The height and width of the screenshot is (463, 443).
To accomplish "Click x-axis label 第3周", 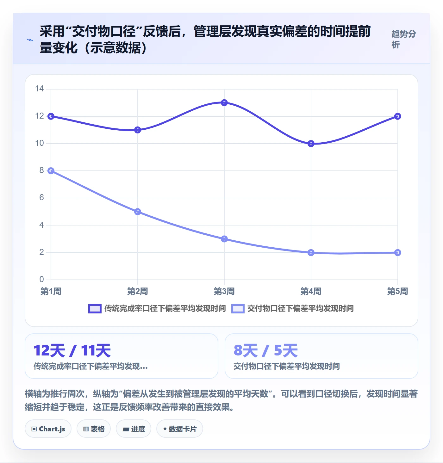I will (224, 291).
